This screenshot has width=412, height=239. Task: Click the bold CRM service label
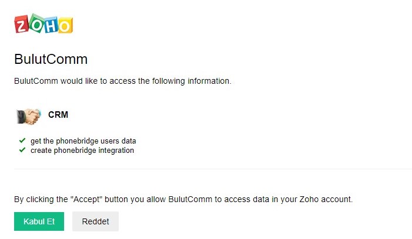click(x=58, y=115)
